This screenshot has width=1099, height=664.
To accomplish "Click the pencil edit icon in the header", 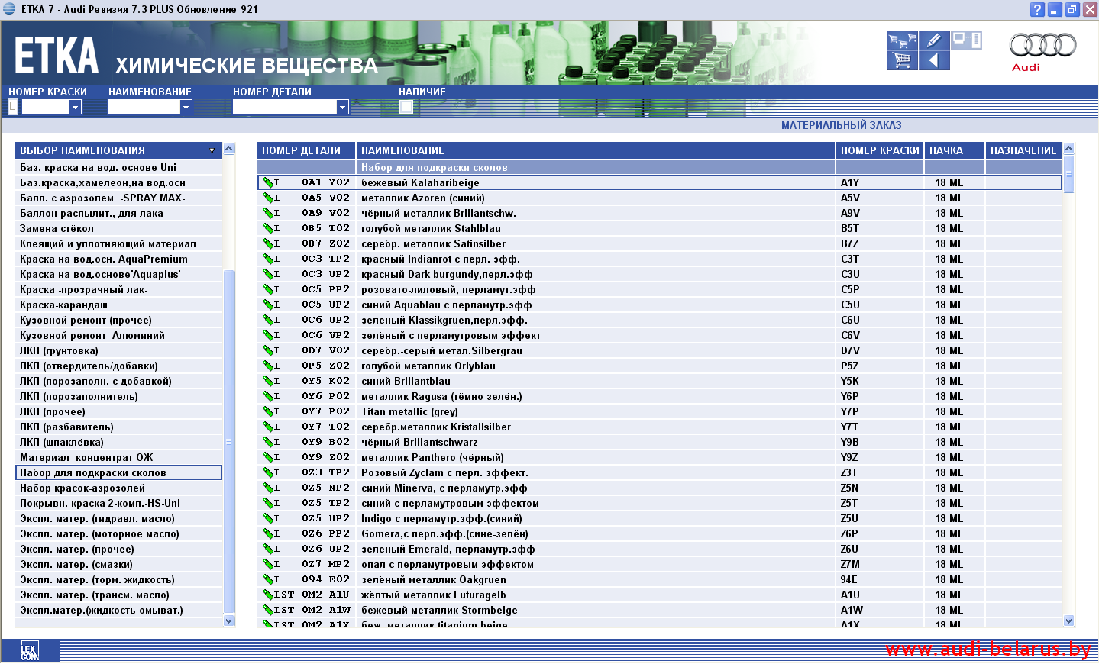I will (x=934, y=40).
